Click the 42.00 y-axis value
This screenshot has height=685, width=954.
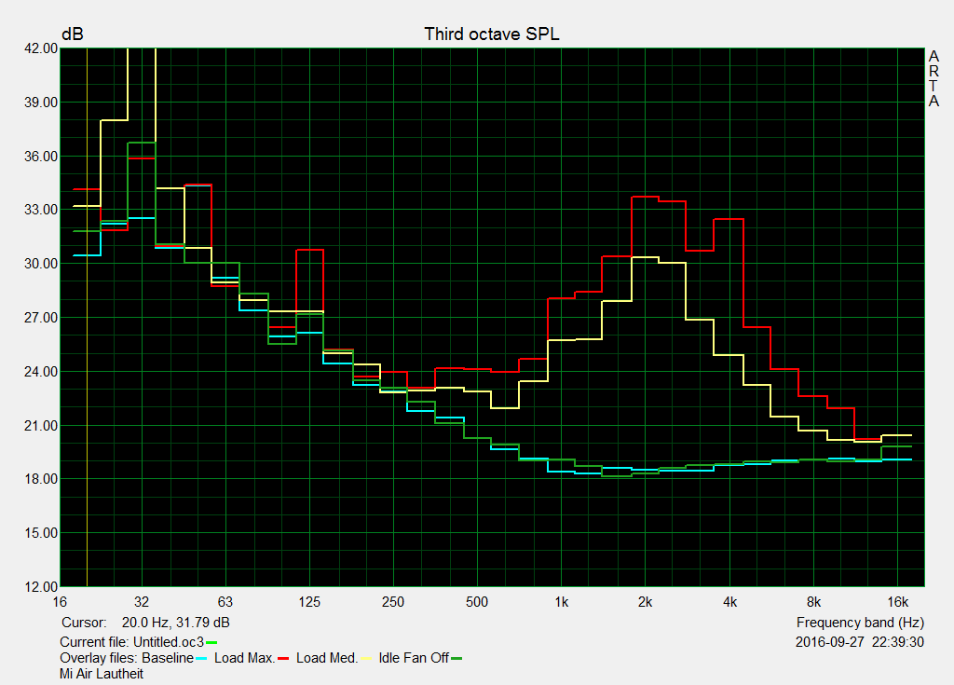(x=41, y=48)
